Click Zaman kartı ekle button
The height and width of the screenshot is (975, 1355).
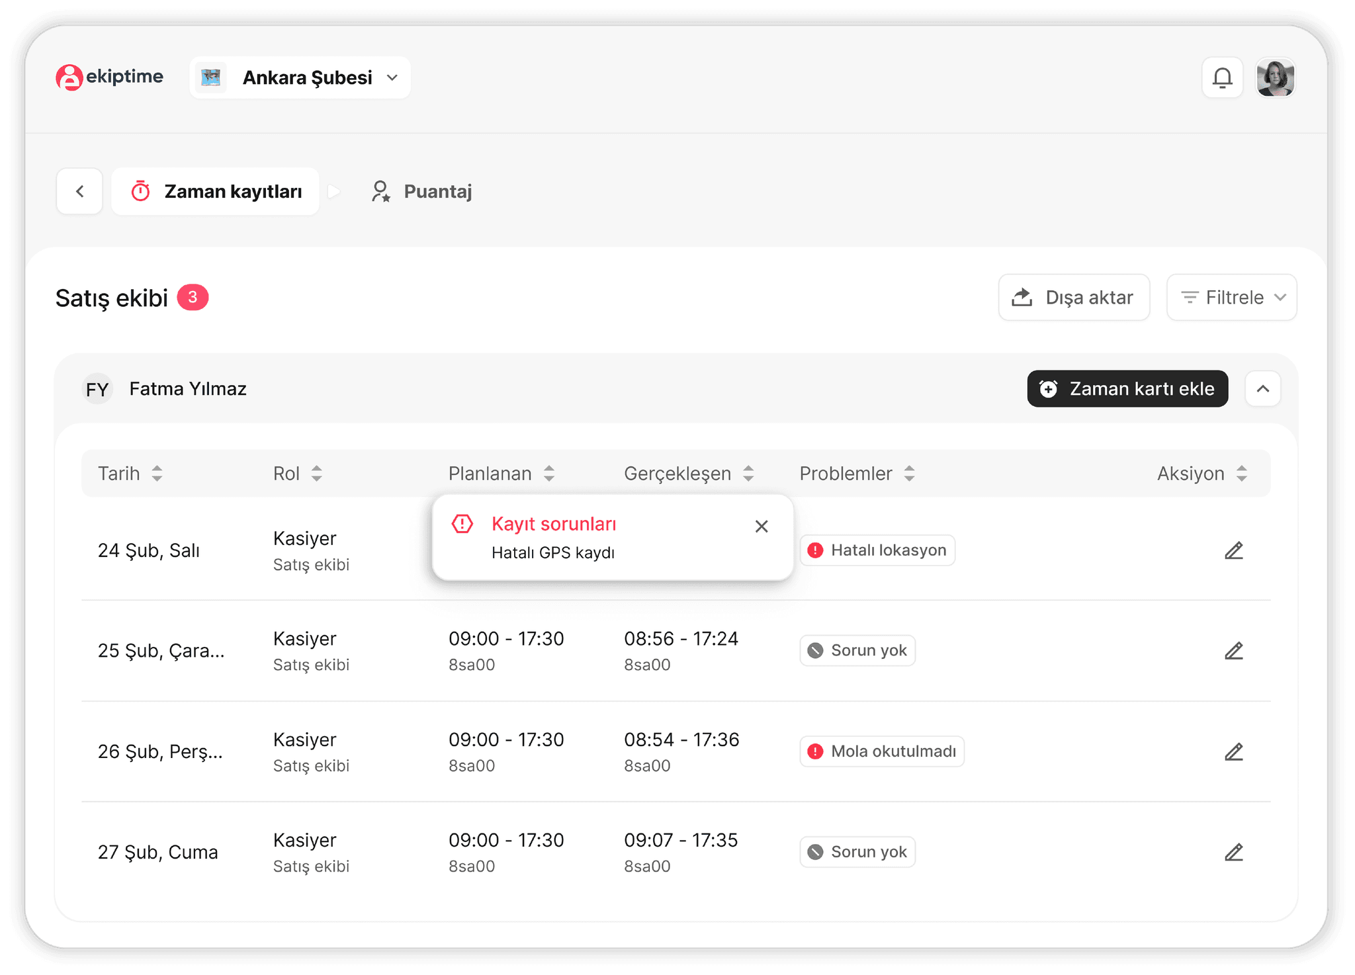tap(1127, 389)
